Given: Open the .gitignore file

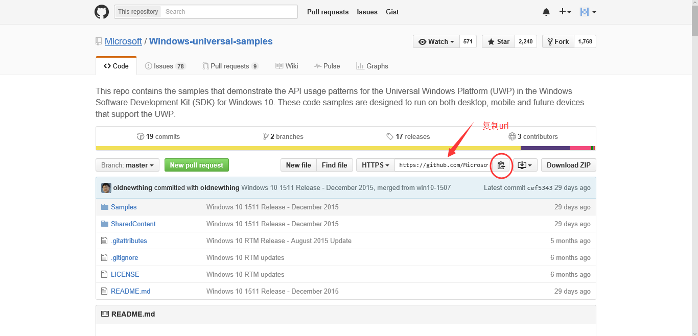Looking at the screenshot, I should (x=124, y=257).
